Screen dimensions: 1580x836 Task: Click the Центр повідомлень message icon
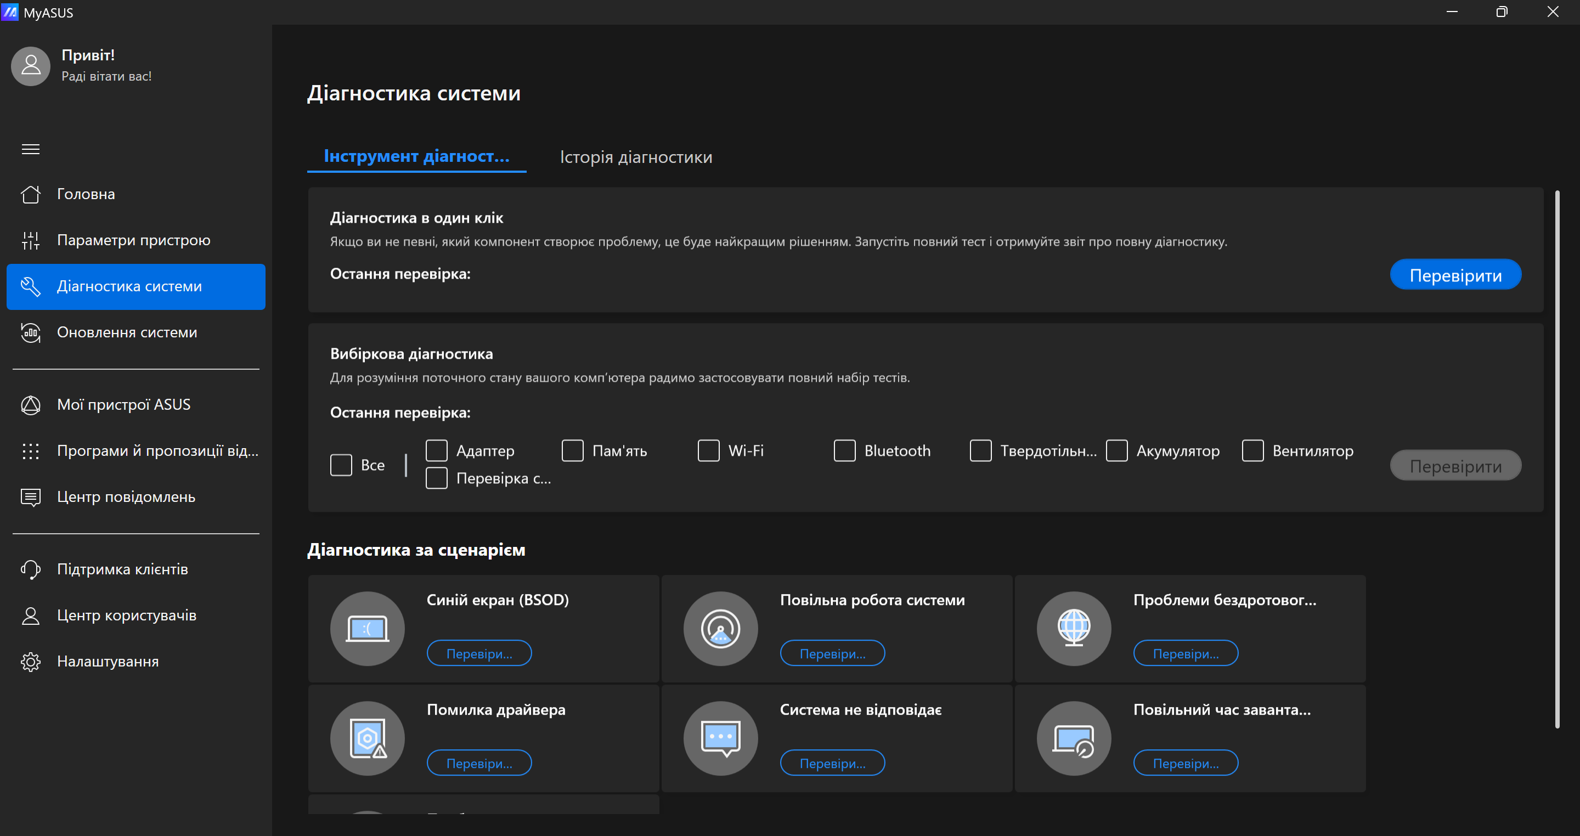pyautogui.click(x=31, y=497)
